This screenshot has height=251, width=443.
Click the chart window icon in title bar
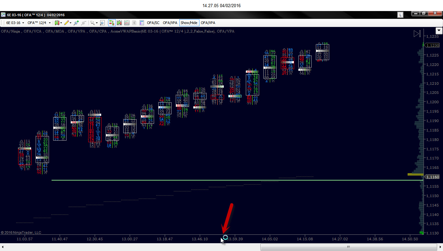[3, 15]
